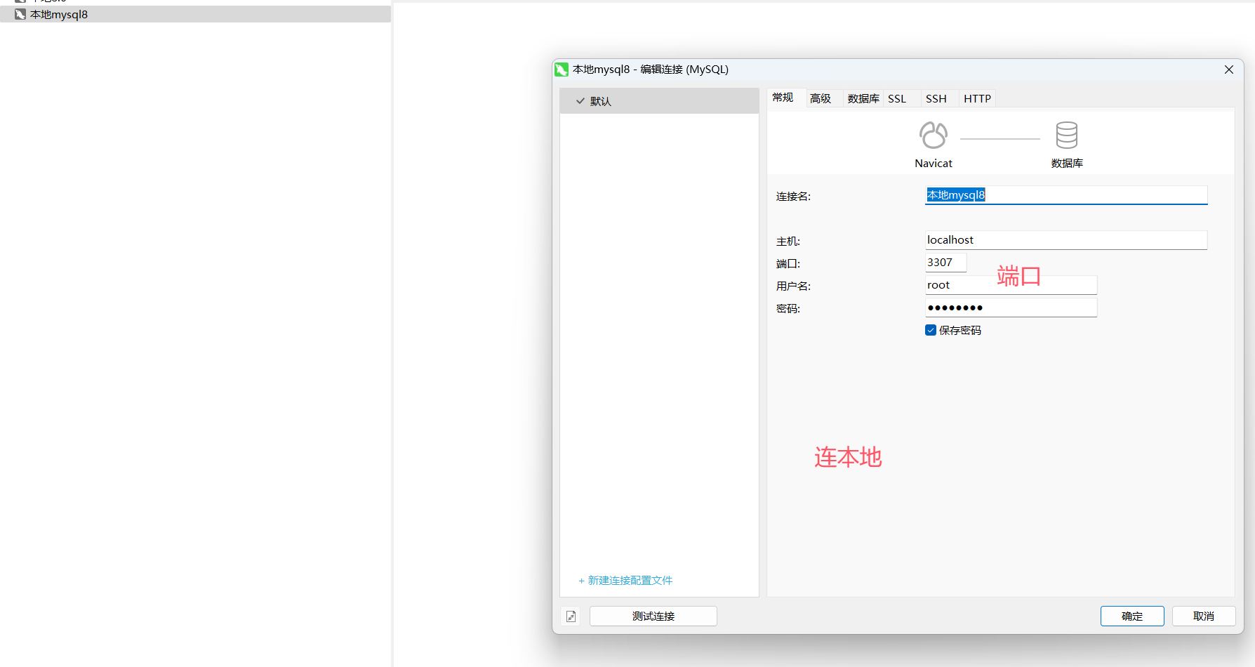The width and height of the screenshot is (1255, 667).
Task: Click the 密码 password field
Action: click(x=1011, y=308)
